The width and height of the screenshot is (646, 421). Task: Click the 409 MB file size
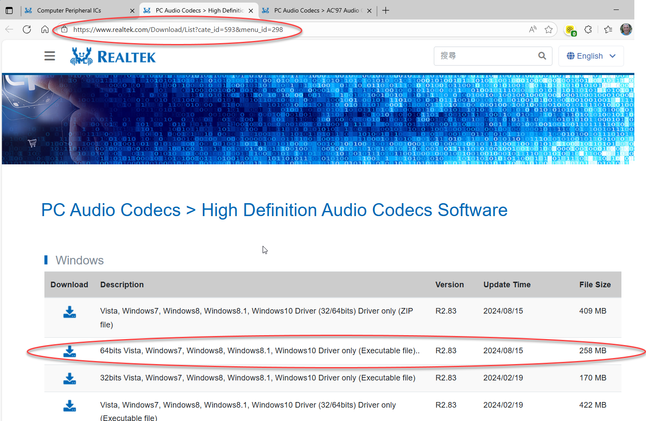pos(593,311)
